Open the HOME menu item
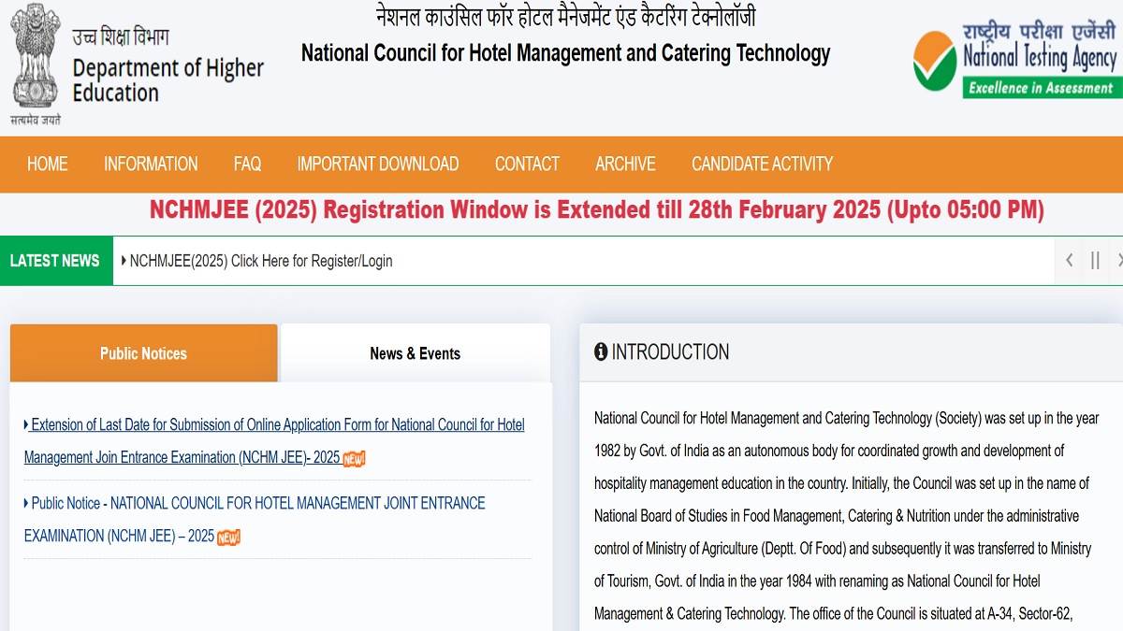 [x=47, y=164]
